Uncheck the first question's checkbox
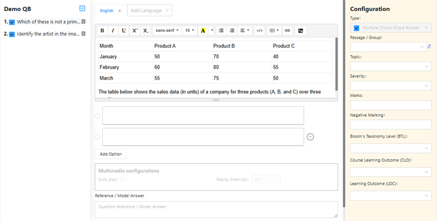Screen dimensions: 437x221 coord(12,22)
